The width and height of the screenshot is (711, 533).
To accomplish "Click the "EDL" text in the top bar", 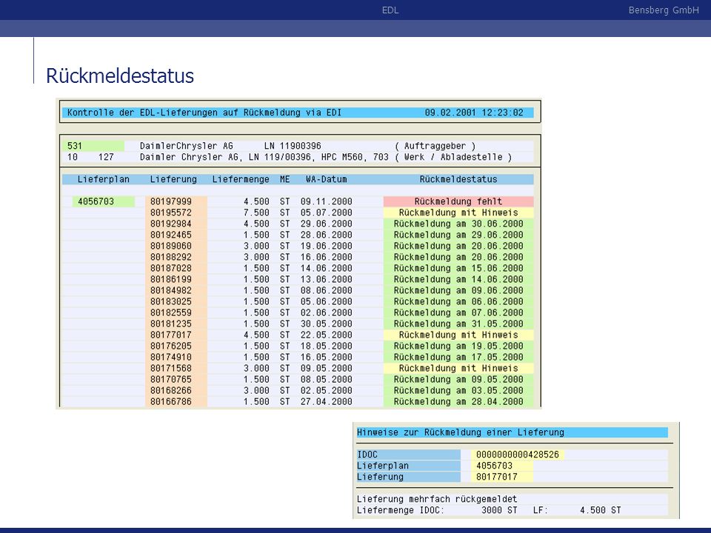I will pos(390,10).
